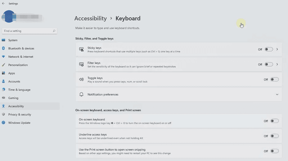The height and width of the screenshot is (161, 288).
Task: Click the Windows Update icon in sidebar
Action: tap(3, 123)
